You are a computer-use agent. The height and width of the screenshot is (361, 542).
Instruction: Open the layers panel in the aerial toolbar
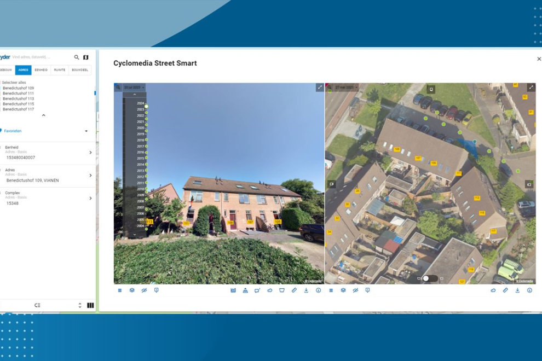point(343,290)
